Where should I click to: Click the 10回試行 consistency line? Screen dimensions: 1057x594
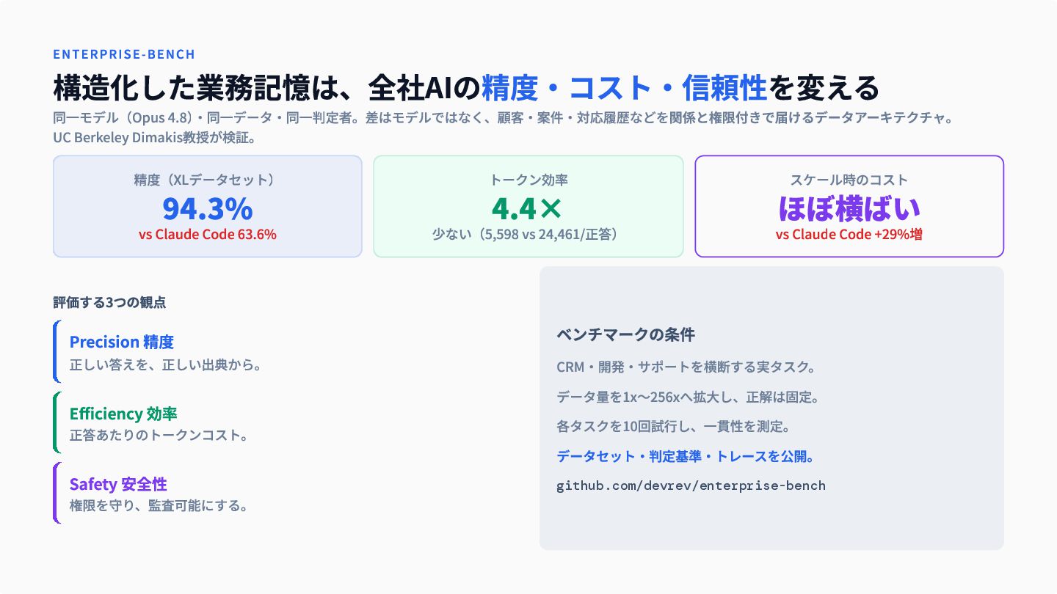[673, 426]
